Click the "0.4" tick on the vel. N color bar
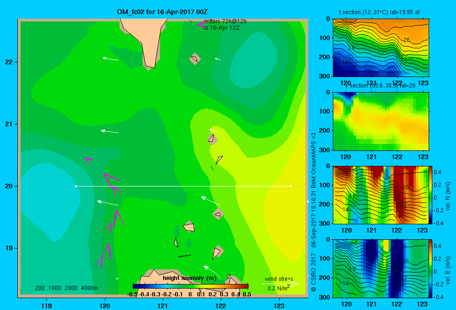 [x=437, y=172]
